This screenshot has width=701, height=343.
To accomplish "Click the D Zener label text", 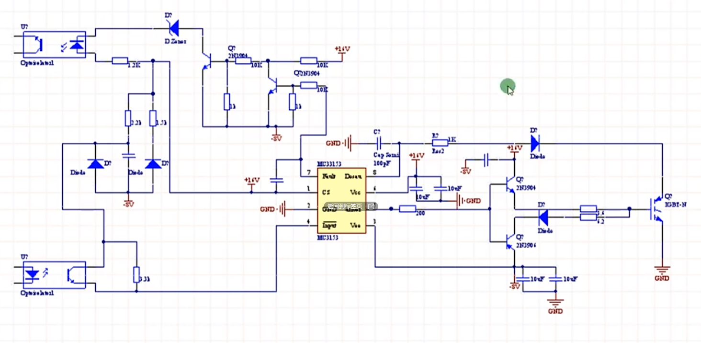I will (176, 41).
